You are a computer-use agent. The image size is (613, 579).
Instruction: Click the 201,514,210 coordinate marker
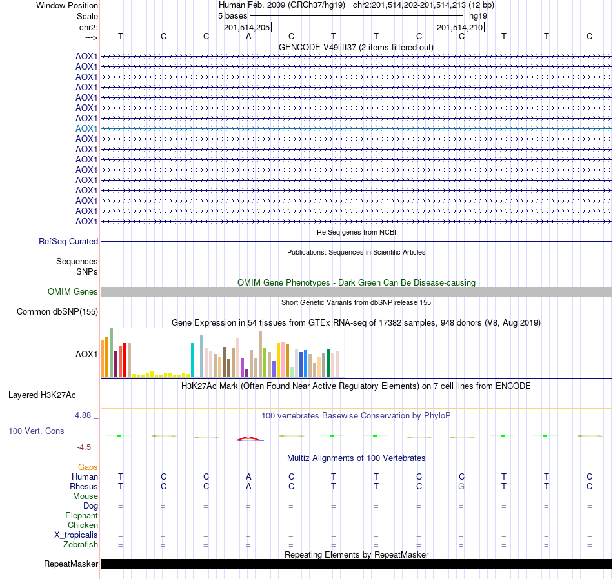pyautogui.click(x=459, y=27)
